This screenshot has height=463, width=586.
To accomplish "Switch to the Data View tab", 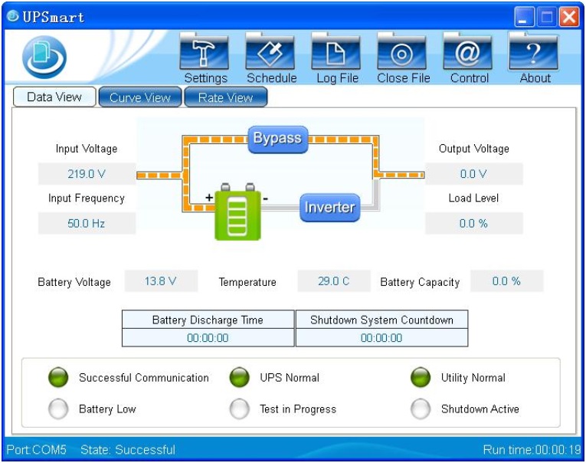I will 54,97.
